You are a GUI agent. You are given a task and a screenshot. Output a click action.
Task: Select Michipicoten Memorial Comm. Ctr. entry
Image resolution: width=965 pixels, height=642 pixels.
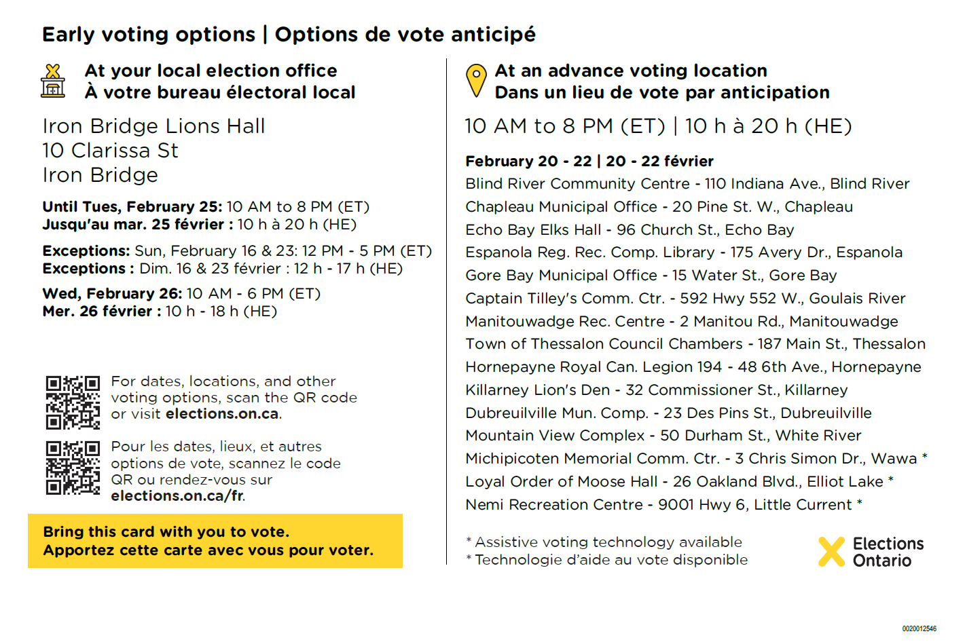pos(696,459)
